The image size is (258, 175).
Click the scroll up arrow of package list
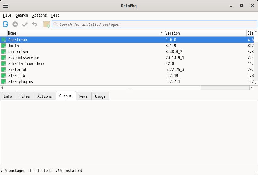256,31
